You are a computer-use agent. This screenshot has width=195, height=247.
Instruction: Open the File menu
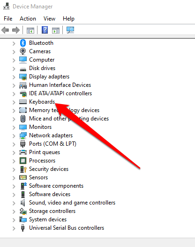point(8,19)
